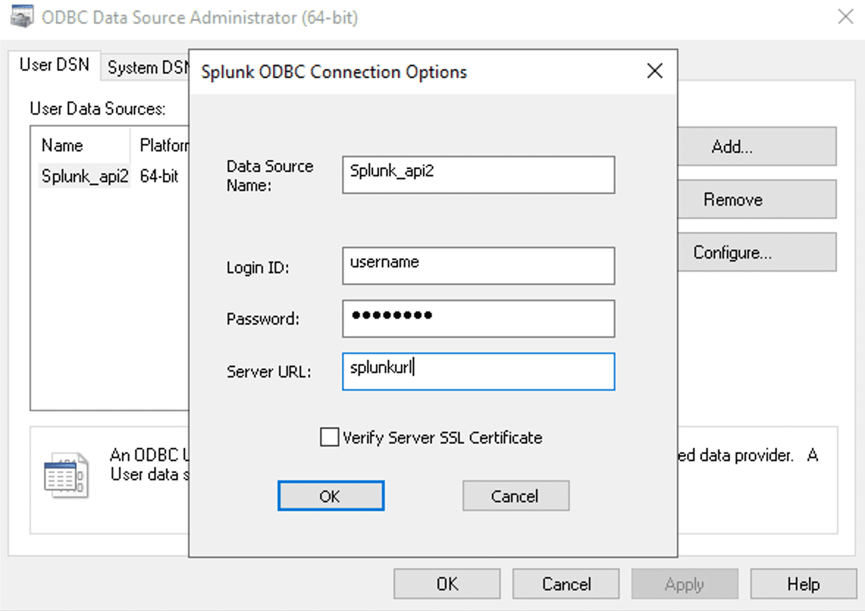Confirm Splunk connection options with OK
Image resolution: width=865 pixels, height=611 pixels.
330,496
